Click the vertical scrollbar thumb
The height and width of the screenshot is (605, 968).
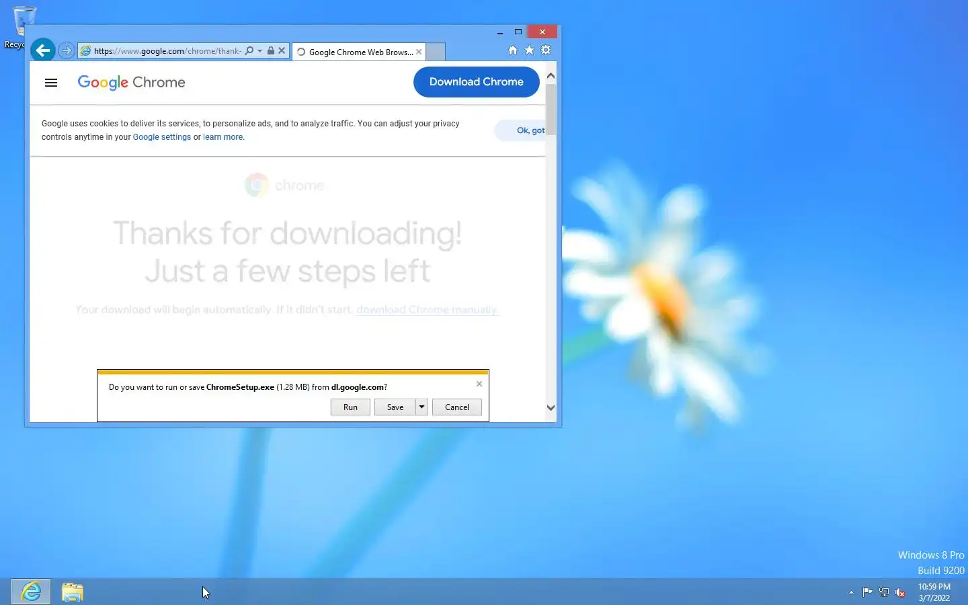tap(551, 110)
